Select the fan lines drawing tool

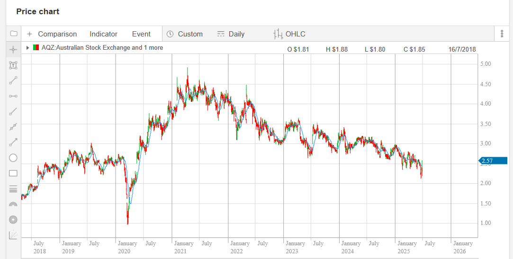coord(13,235)
